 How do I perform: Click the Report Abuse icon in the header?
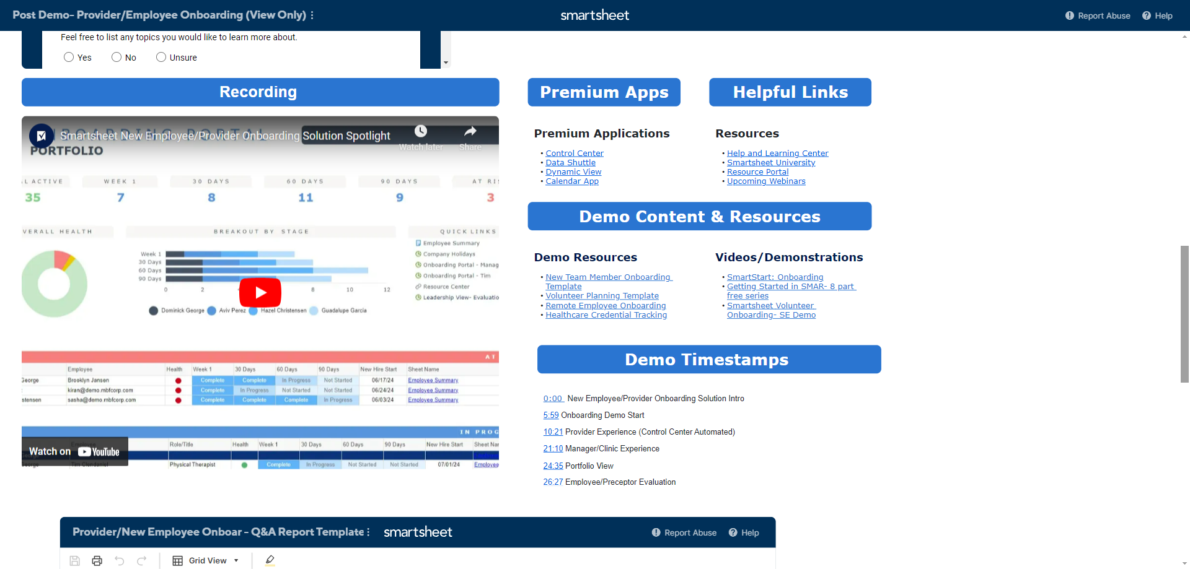pyautogui.click(x=1070, y=15)
